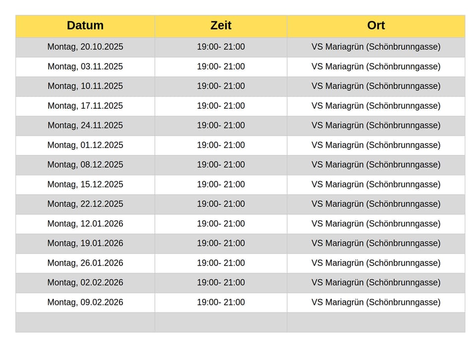Click the location cell for 22.12.2025
The image size is (476, 346).
click(376, 204)
